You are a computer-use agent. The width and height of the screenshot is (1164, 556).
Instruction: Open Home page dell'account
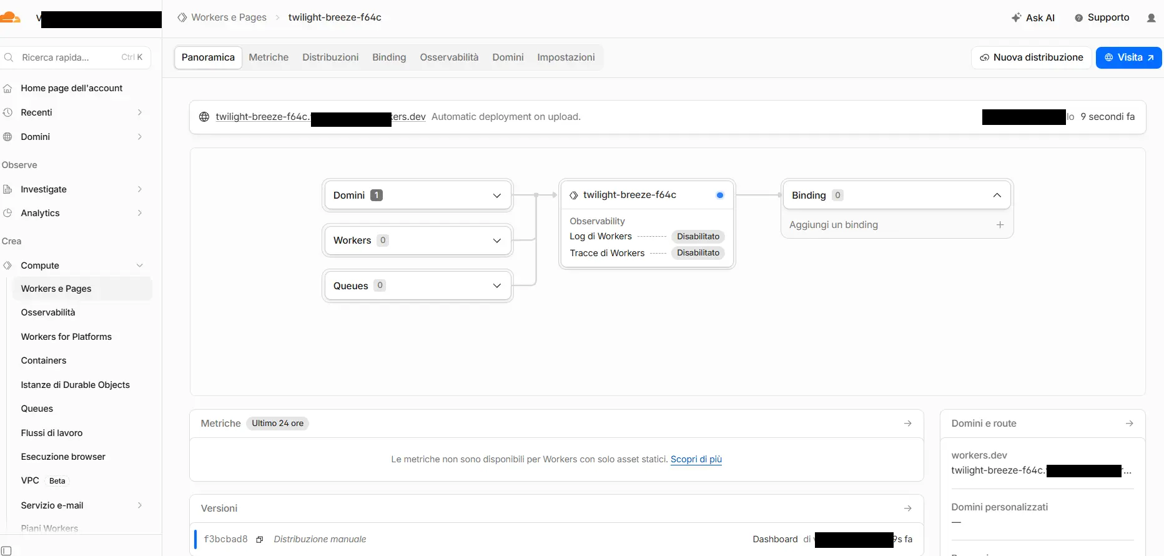[71, 88]
